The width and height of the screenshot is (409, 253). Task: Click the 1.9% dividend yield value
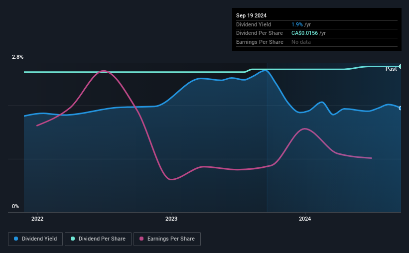[x=297, y=24]
